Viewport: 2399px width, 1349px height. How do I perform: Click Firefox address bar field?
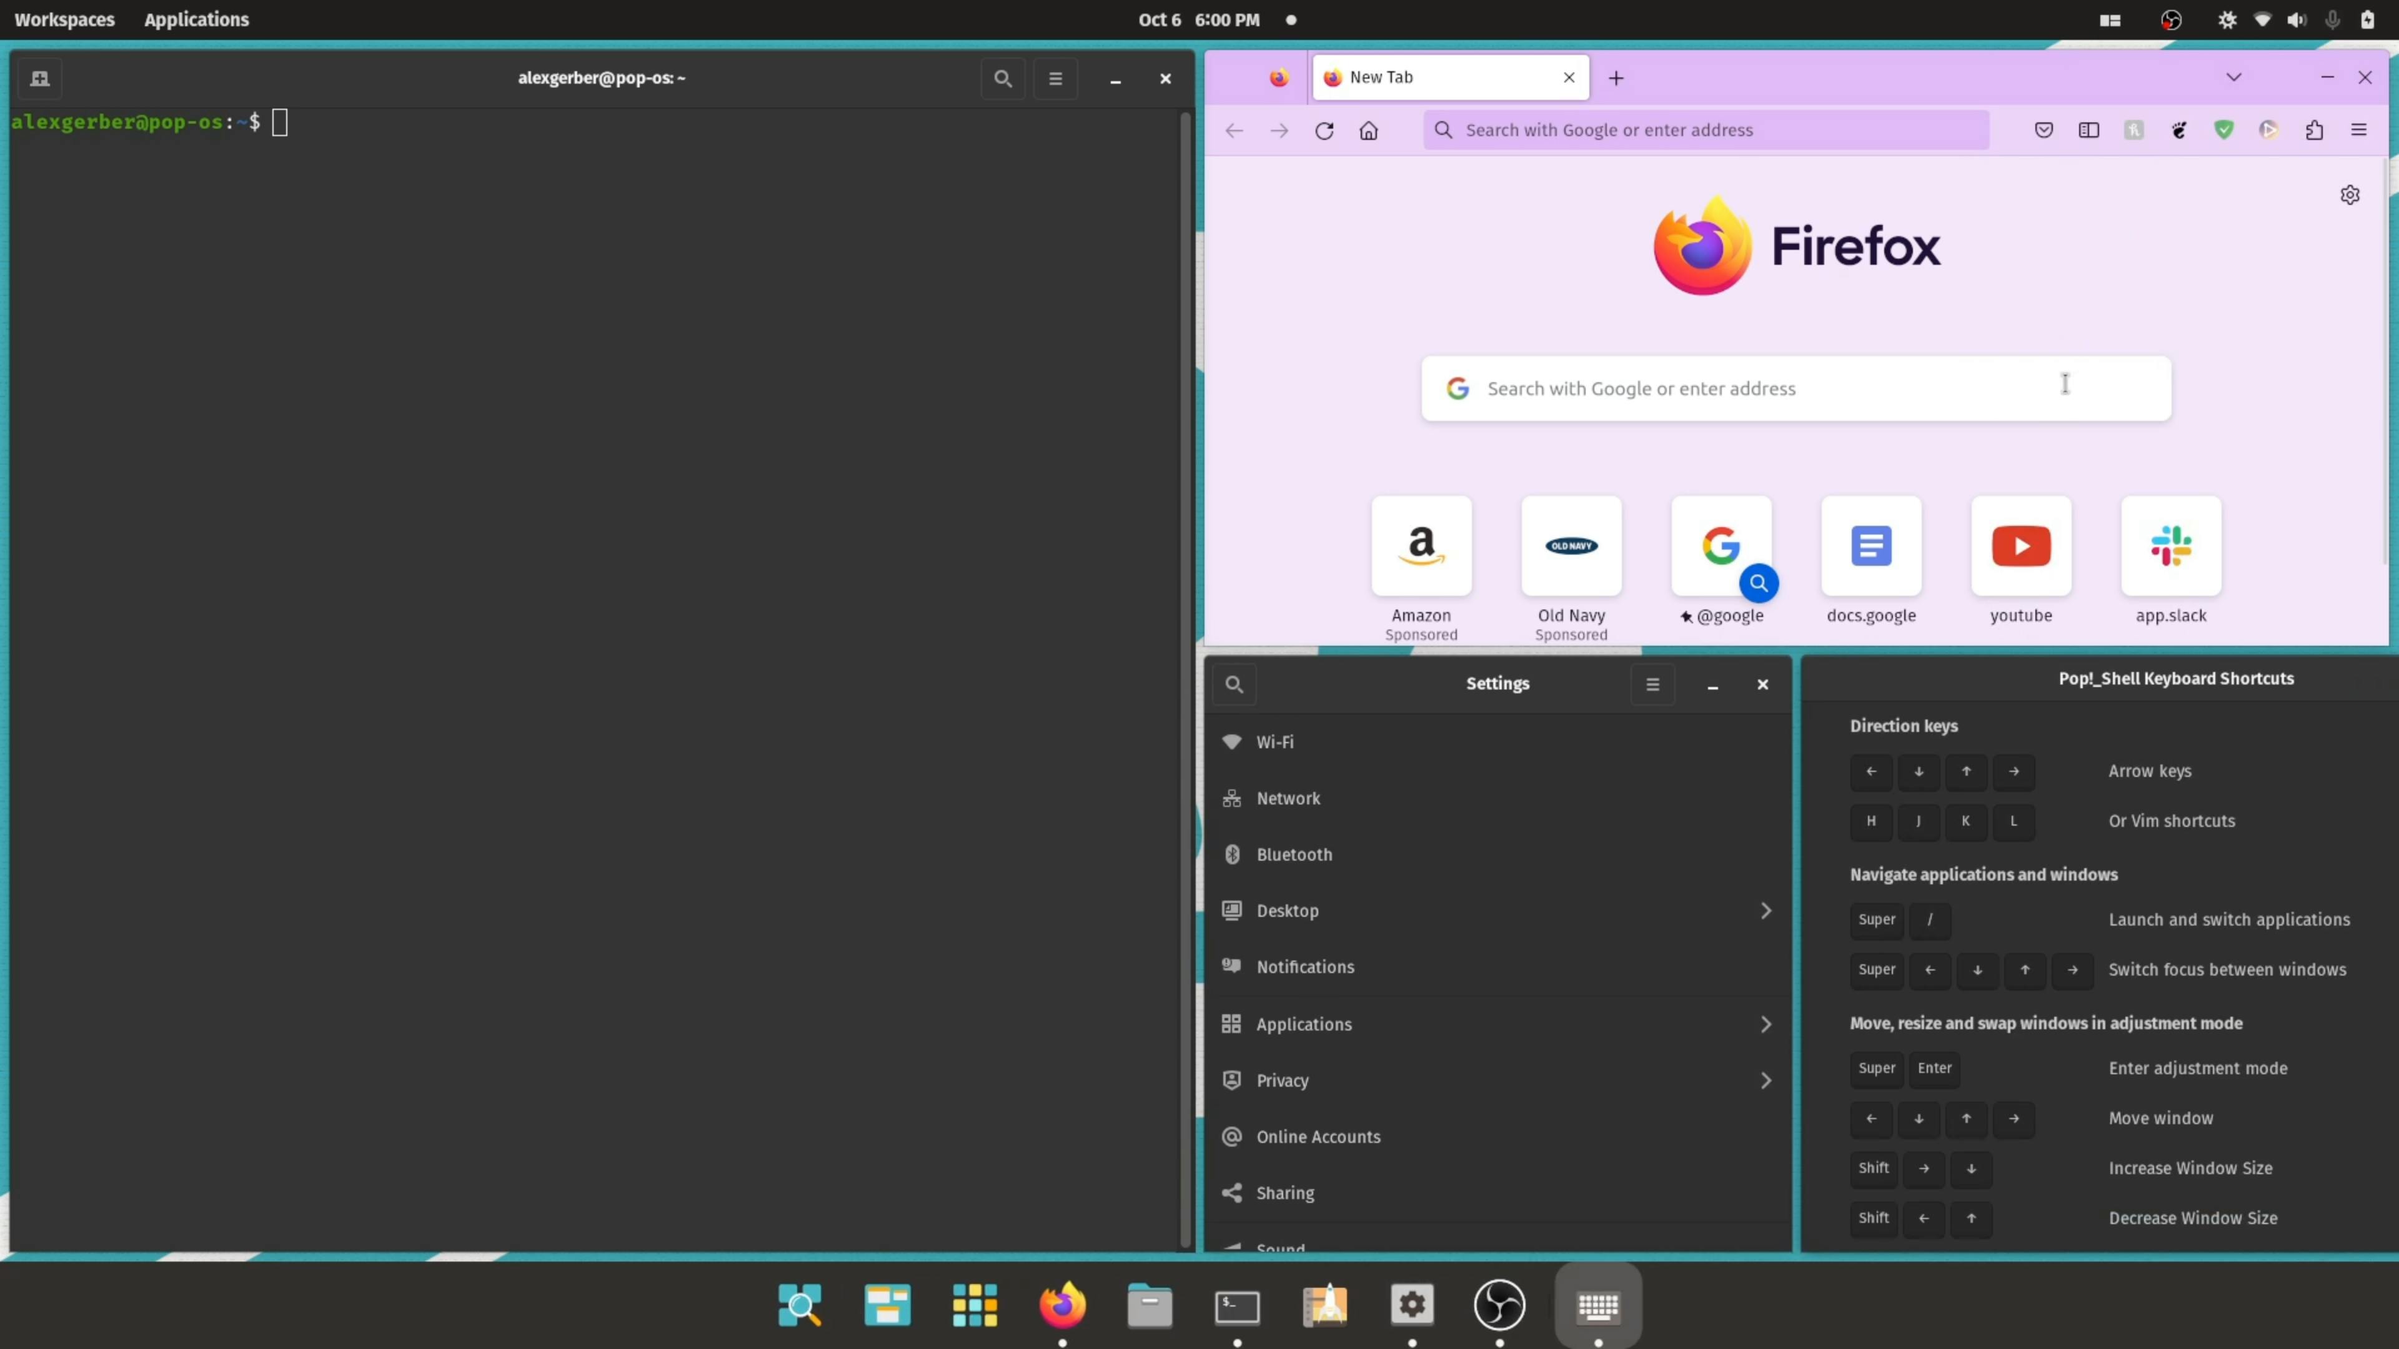[x=1706, y=131]
